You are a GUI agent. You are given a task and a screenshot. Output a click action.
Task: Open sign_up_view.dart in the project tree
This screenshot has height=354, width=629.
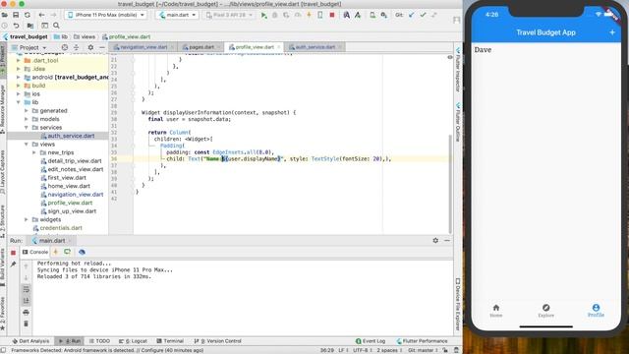(x=72, y=211)
